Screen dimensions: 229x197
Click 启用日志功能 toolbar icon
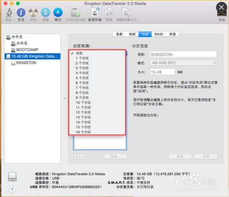tap(76, 13)
